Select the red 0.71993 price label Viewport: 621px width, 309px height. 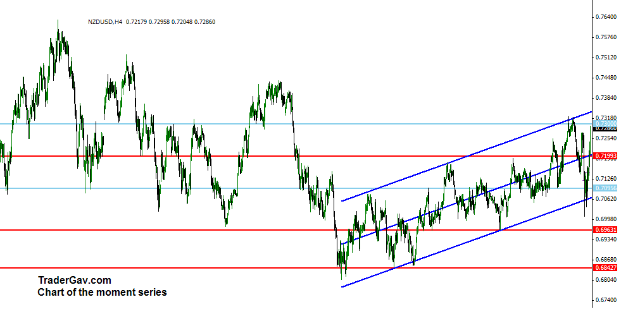tap(605, 155)
